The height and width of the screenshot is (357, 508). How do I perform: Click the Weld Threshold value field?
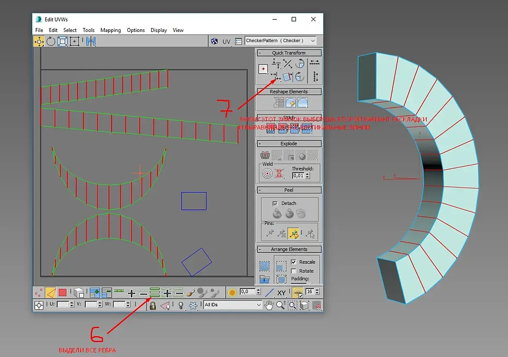pos(298,176)
